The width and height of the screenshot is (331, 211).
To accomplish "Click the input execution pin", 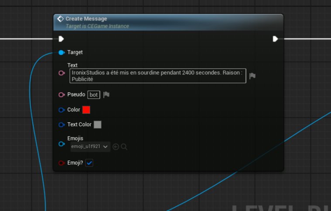I will pyautogui.click(x=61, y=39).
